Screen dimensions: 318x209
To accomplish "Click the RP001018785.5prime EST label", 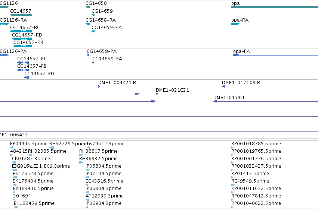I will tap(256, 144).
